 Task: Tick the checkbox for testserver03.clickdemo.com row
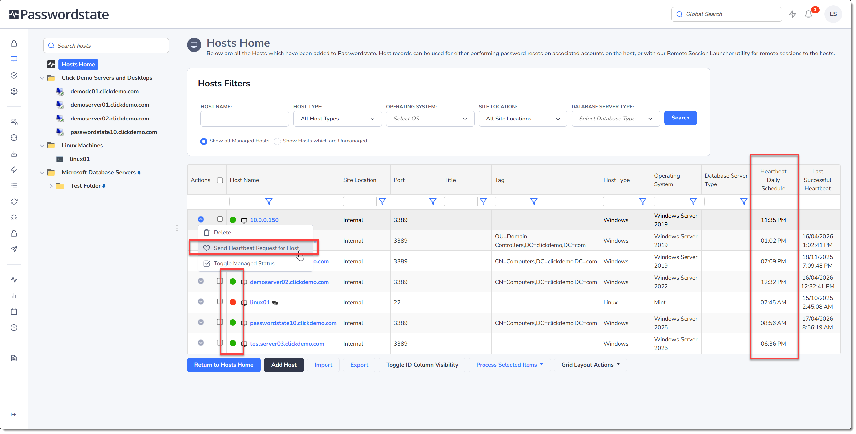point(220,343)
